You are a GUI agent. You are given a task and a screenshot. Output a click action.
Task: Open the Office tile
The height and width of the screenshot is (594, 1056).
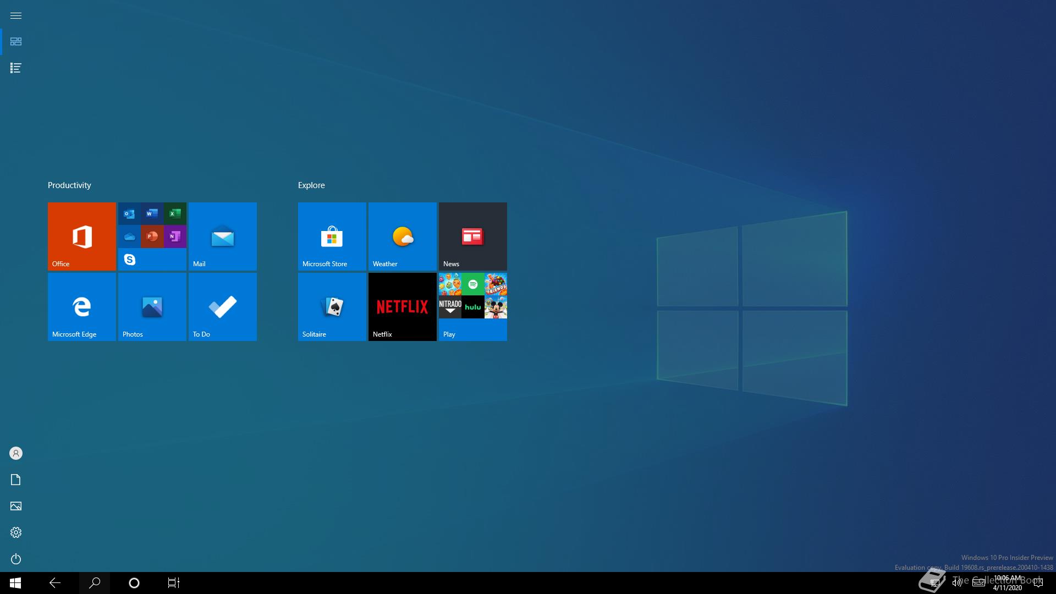pos(82,237)
